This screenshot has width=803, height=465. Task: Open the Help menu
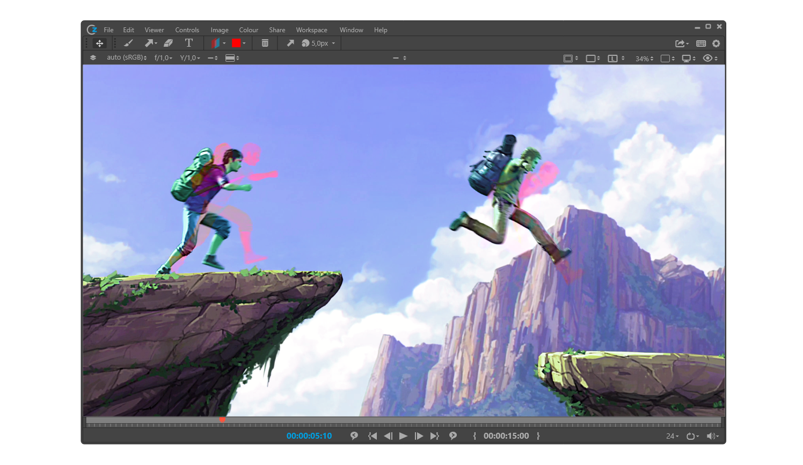click(381, 30)
